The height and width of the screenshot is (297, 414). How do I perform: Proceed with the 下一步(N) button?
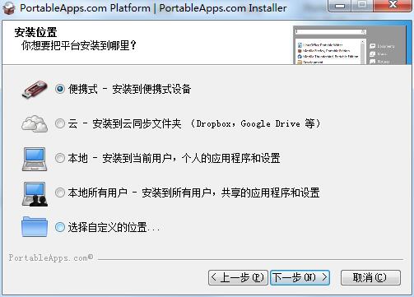pyautogui.click(x=300, y=277)
